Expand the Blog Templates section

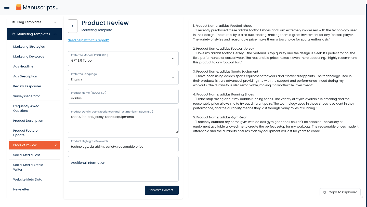pyautogui.click(x=55, y=22)
